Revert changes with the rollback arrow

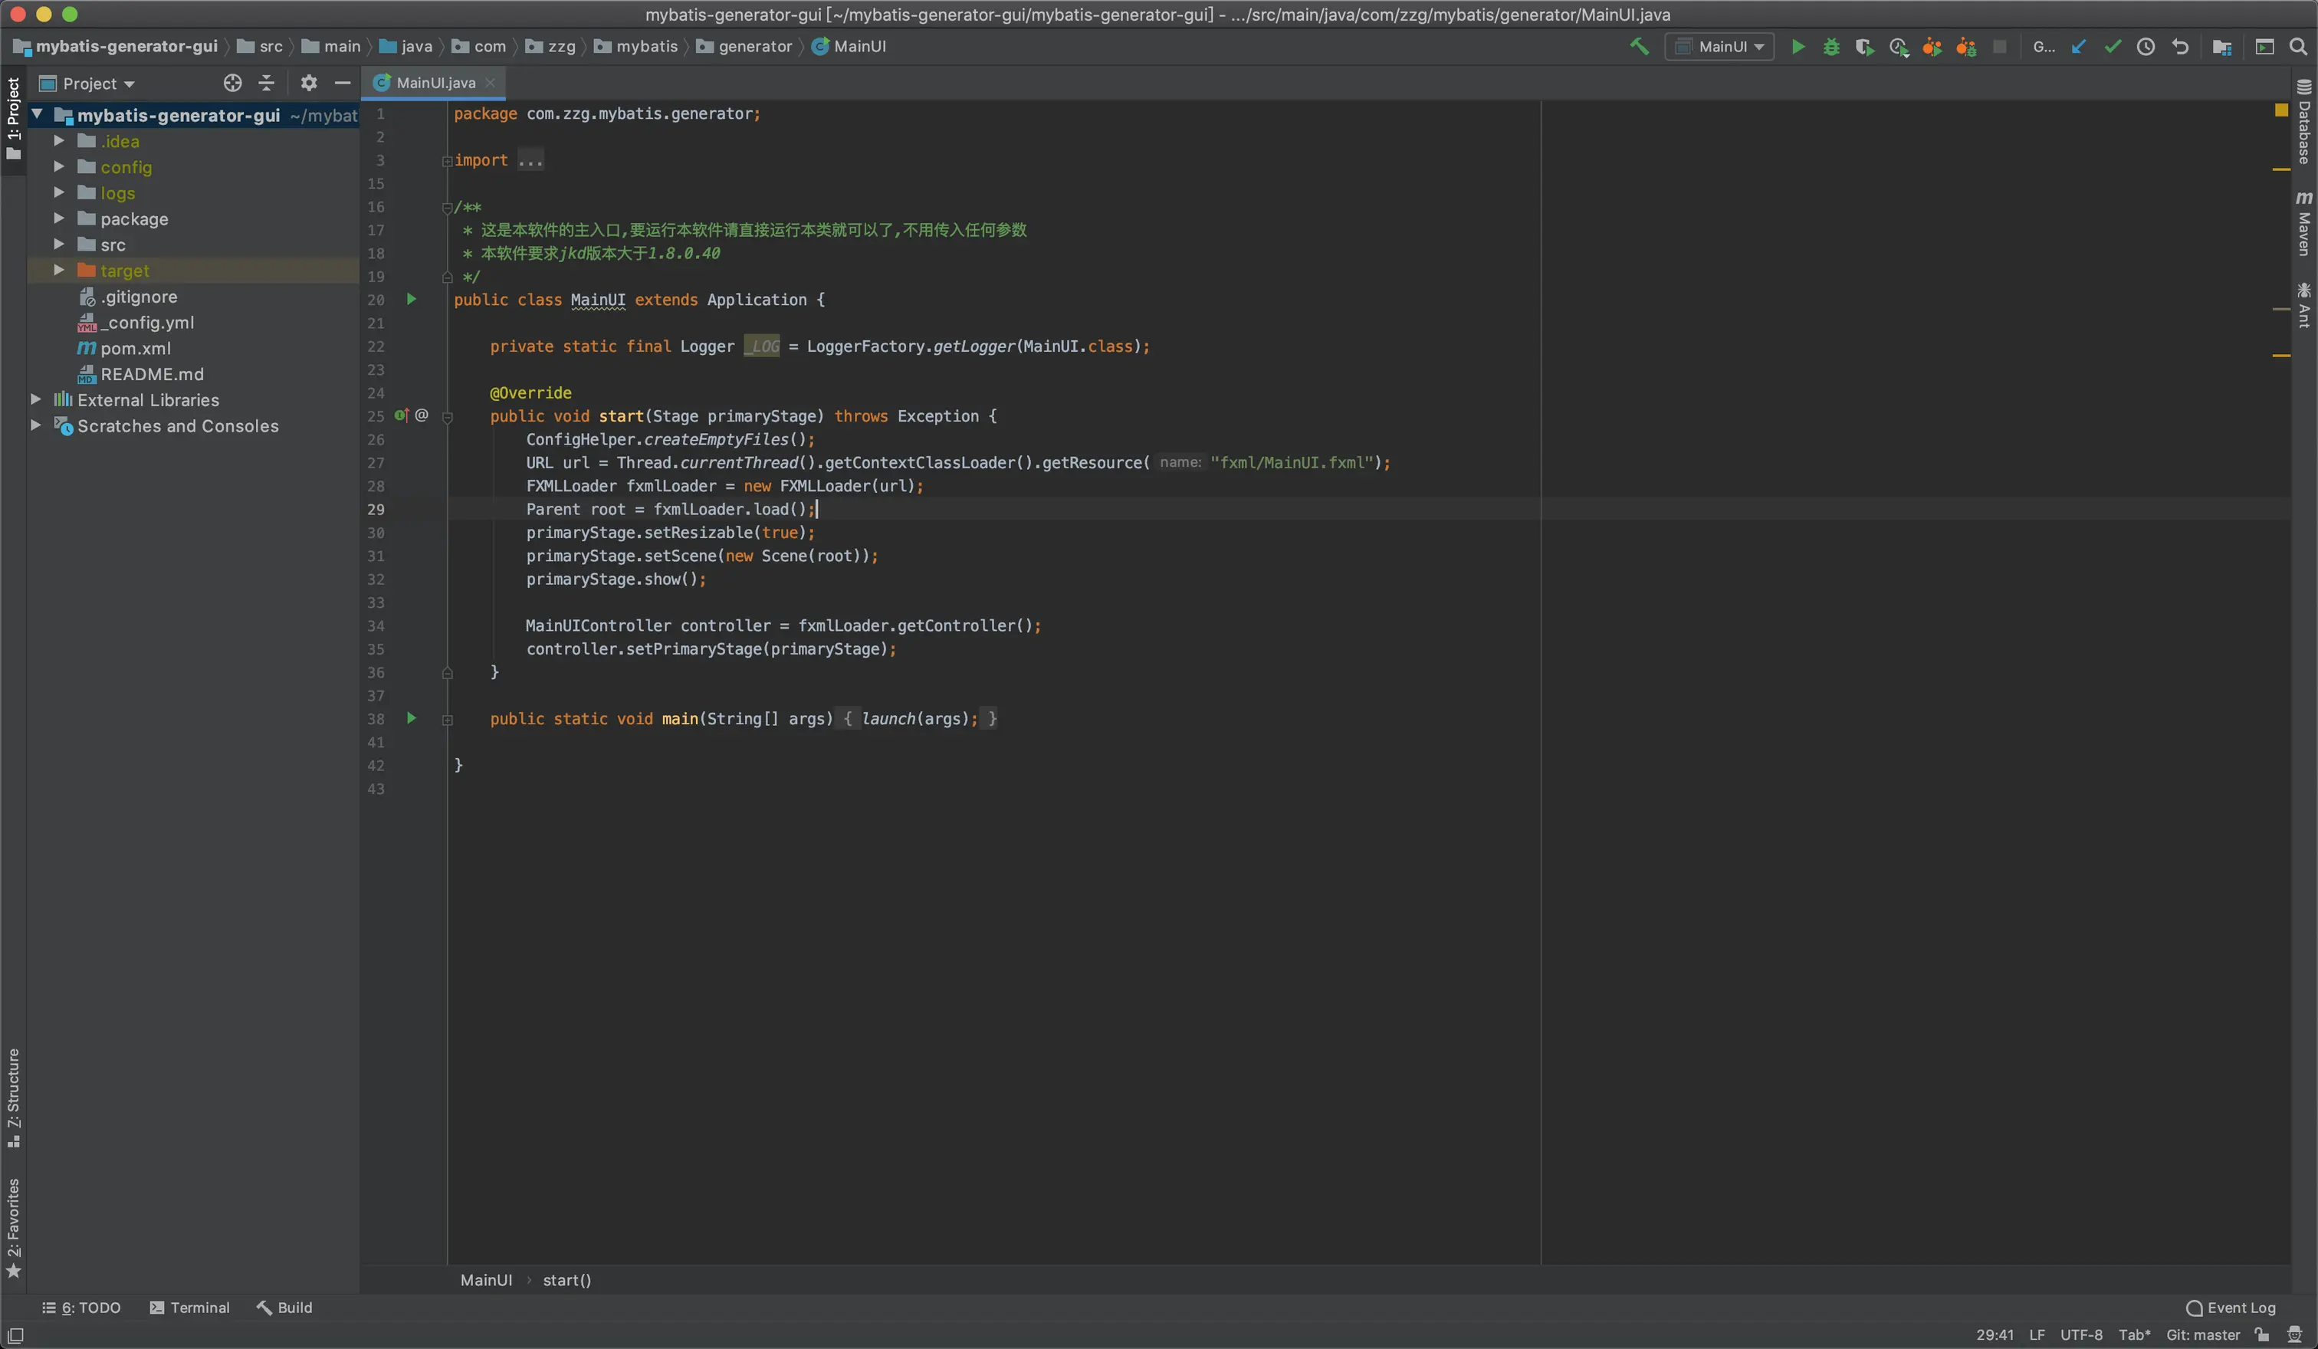coord(2179,46)
